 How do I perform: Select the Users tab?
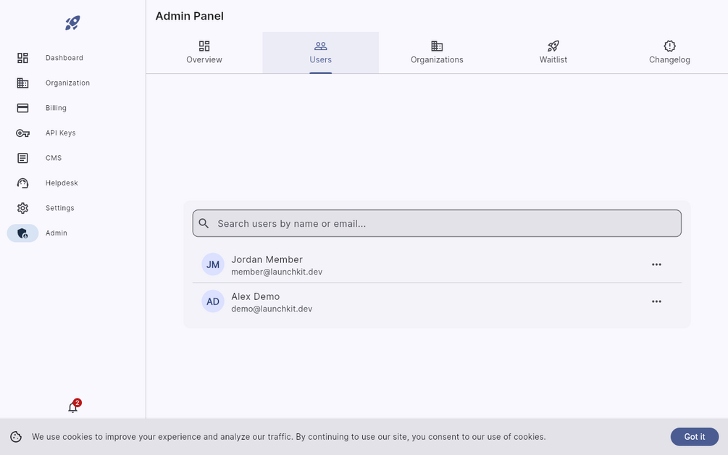point(320,52)
